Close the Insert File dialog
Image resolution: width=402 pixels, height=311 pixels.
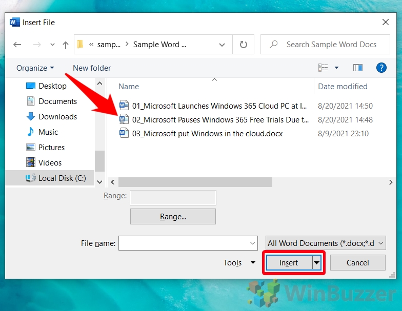coord(386,22)
